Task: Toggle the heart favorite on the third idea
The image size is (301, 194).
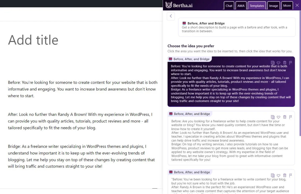Action: pyautogui.click(x=279, y=175)
